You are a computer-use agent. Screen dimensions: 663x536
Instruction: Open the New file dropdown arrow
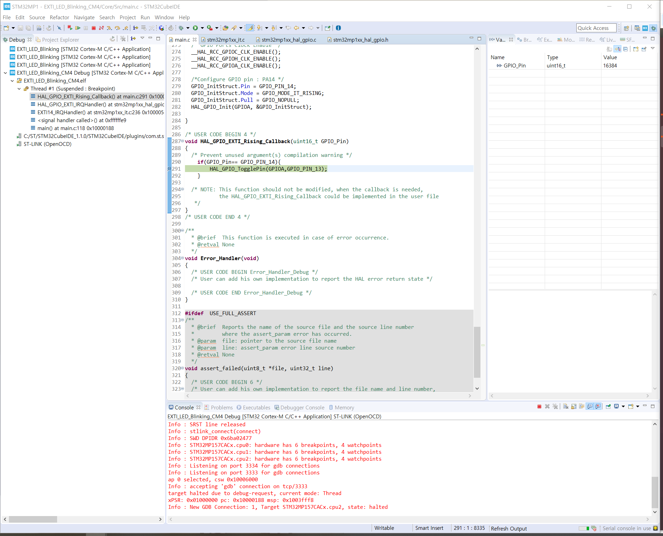tap(13, 28)
